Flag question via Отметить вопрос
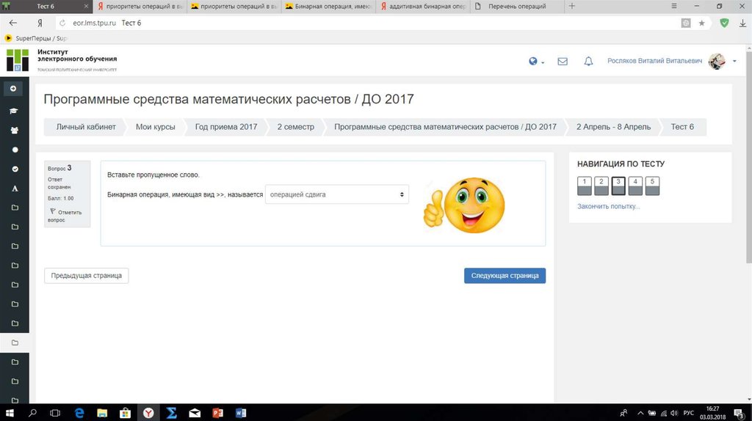 (65, 216)
